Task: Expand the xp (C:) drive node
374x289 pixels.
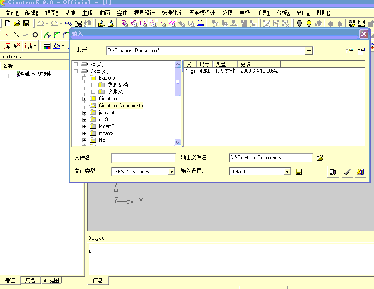Action: click(x=76, y=64)
